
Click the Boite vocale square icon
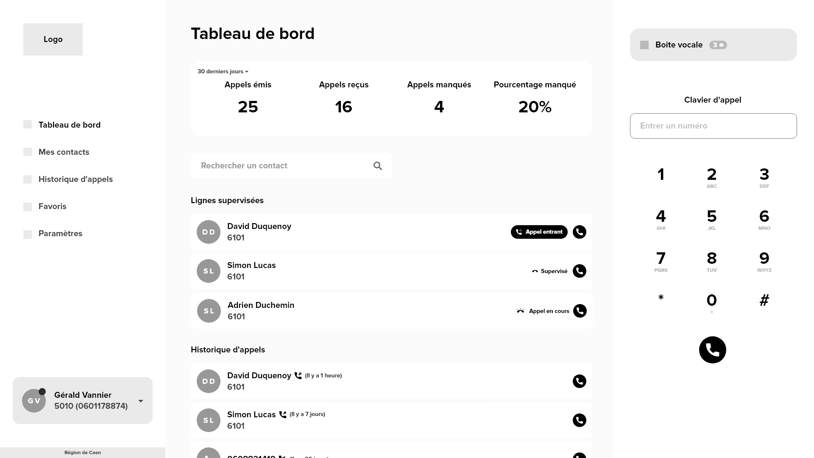644,45
